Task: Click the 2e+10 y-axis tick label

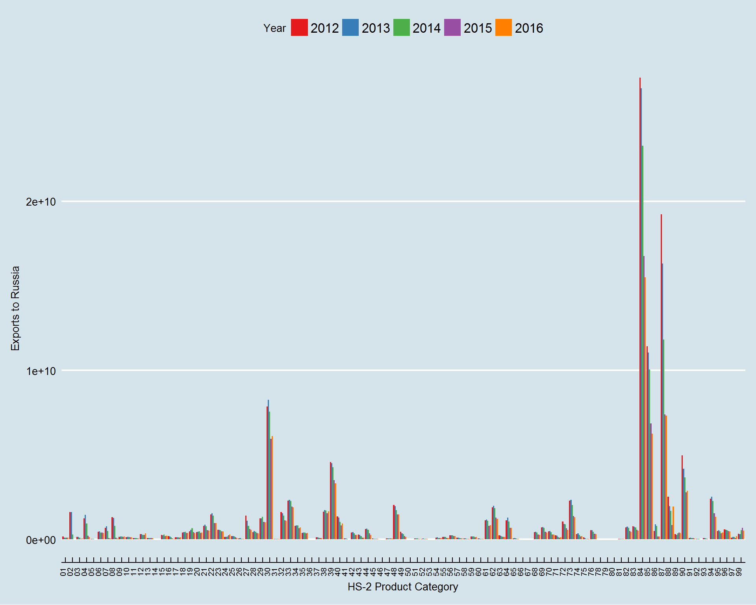Action: pos(41,202)
